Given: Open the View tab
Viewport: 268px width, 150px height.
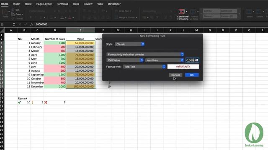Looking at the screenshot, I should 100,4.
